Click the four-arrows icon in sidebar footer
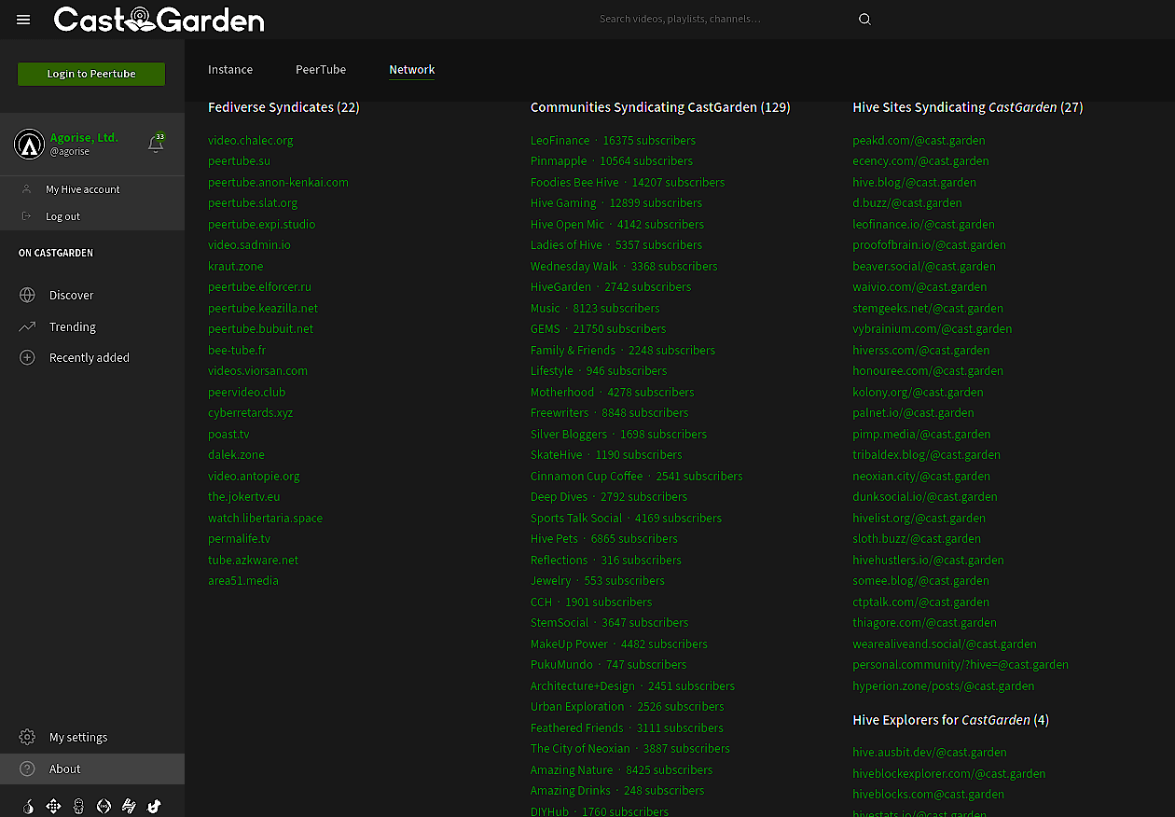Image resolution: width=1175 pixels, height=817 pixels. [x=53, y=806]
